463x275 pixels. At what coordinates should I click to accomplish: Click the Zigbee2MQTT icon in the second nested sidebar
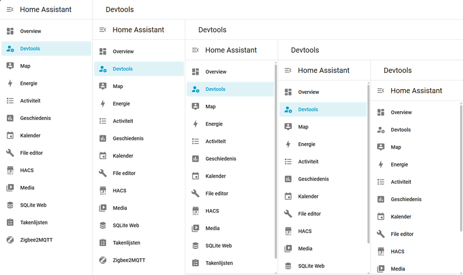[103, 260]
